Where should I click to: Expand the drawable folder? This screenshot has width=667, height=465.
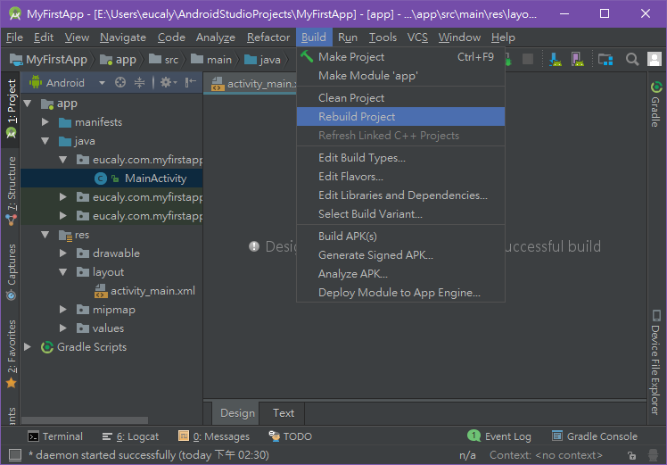[63, 253]
